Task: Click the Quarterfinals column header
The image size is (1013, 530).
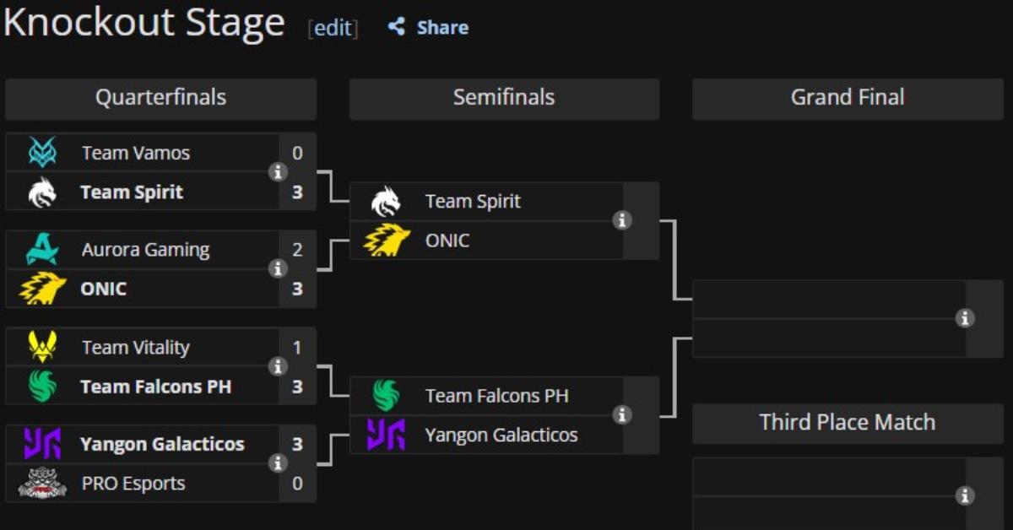Action: point(160,98)
